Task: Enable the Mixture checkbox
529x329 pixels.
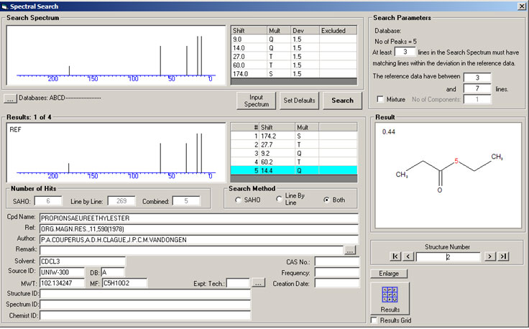Action: [381, 99]
